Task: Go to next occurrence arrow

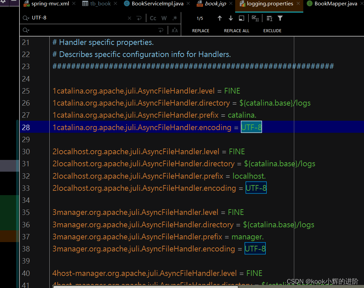Action: pyautogui.click(x=231, y=18)
